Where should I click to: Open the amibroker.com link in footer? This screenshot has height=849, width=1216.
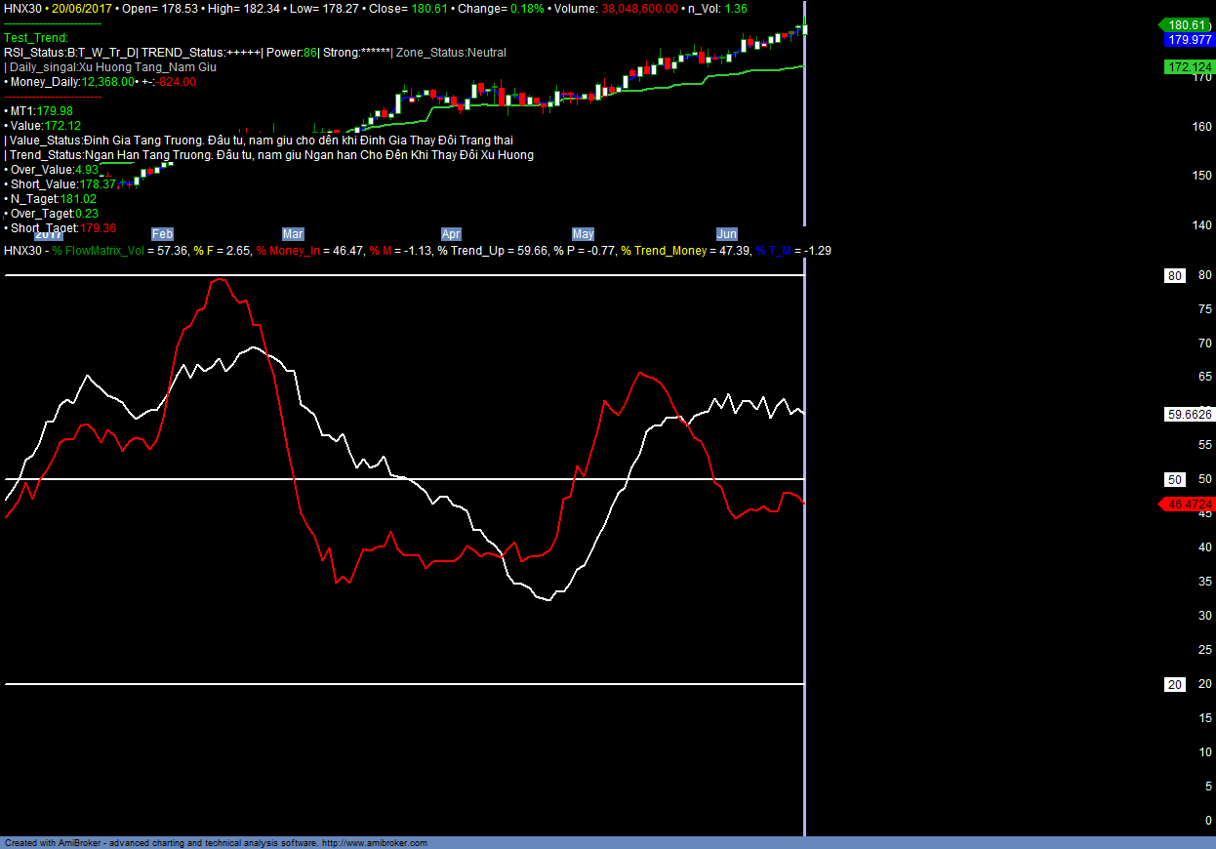(x=375, y=843)
